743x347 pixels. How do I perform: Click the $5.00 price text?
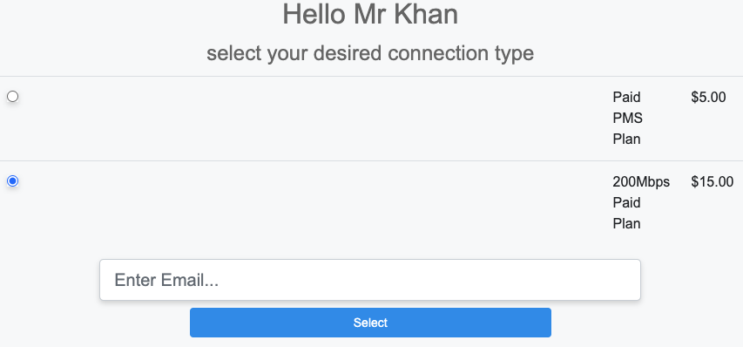tap(708, 97)
